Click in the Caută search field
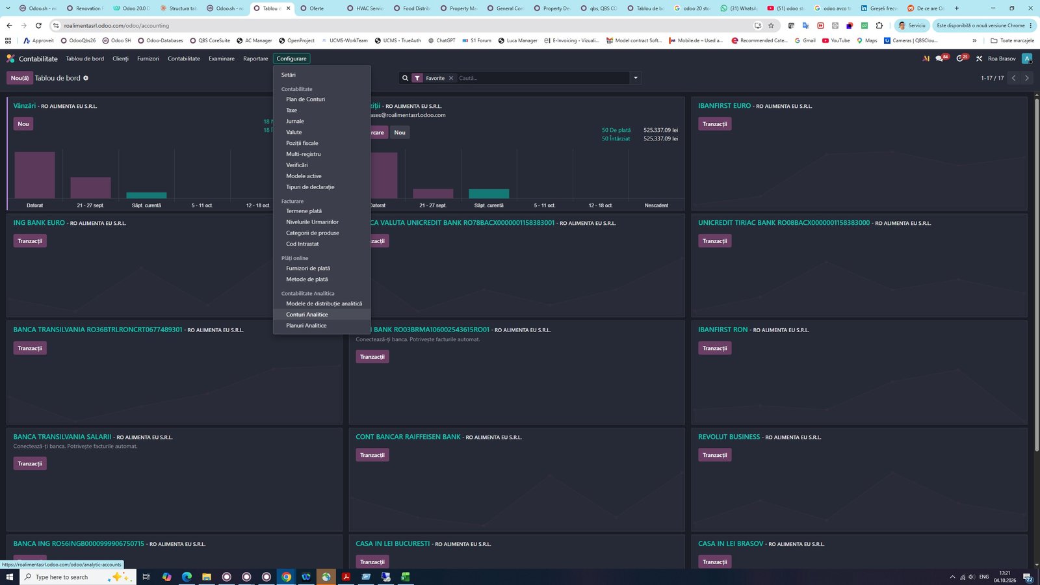Image resolution: width=1040 pixels, height=585 pixels. 543,78
